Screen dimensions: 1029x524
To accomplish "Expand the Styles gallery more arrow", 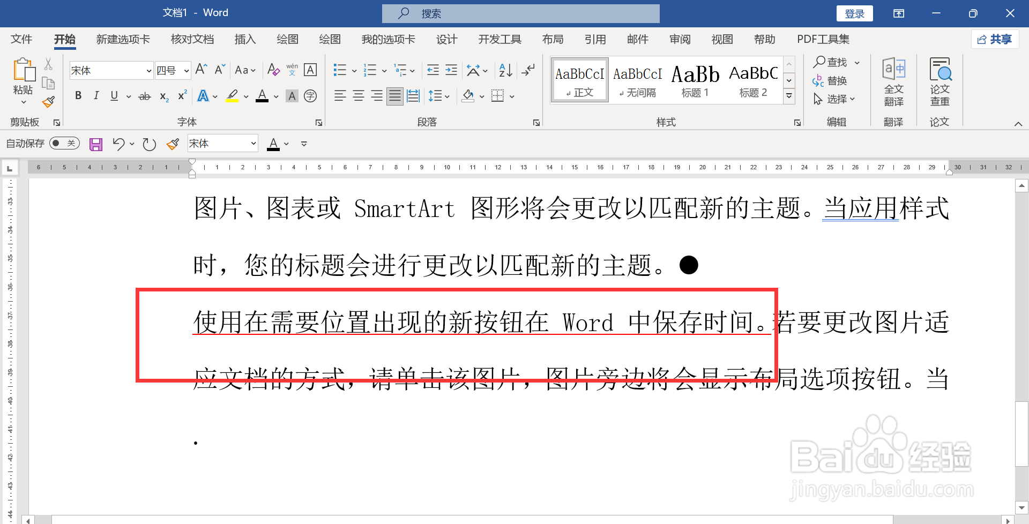I will click(x=789, y=96).
